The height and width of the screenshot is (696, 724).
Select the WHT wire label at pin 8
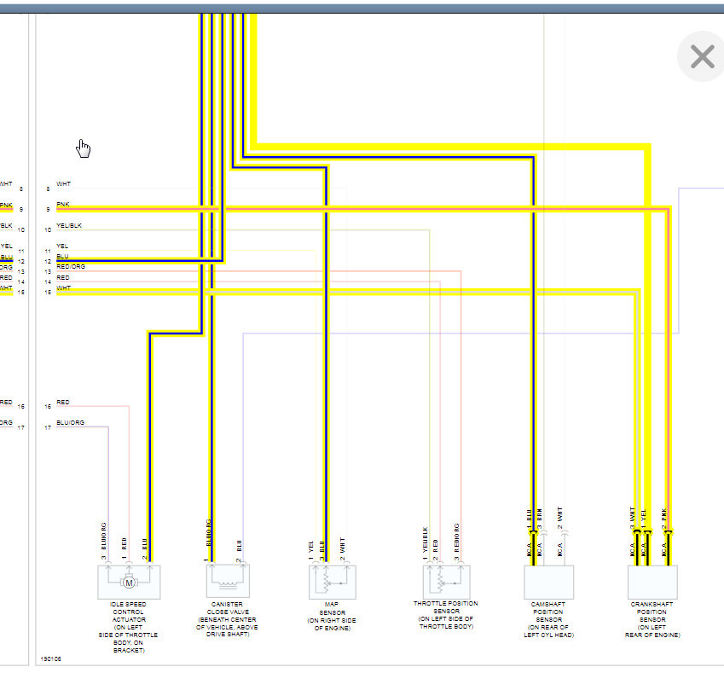click(63, 184)
